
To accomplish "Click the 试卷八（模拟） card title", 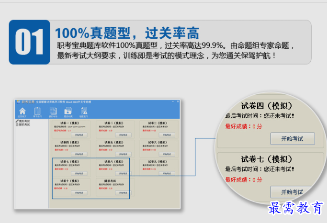I will (114, 162).
